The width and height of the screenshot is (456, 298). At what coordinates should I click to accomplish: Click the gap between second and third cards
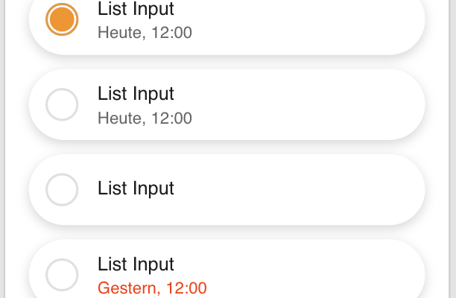227,147
